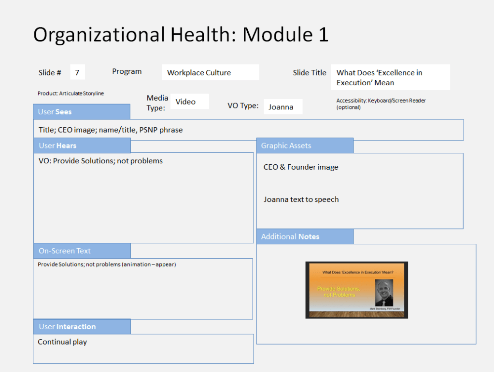Select the 'User Sees' header label
This screenshot has width=494, height=372.
81,112
